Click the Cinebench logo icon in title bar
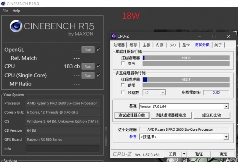The image size is (238, 162). pyautogui.click(x=3, y=4)
